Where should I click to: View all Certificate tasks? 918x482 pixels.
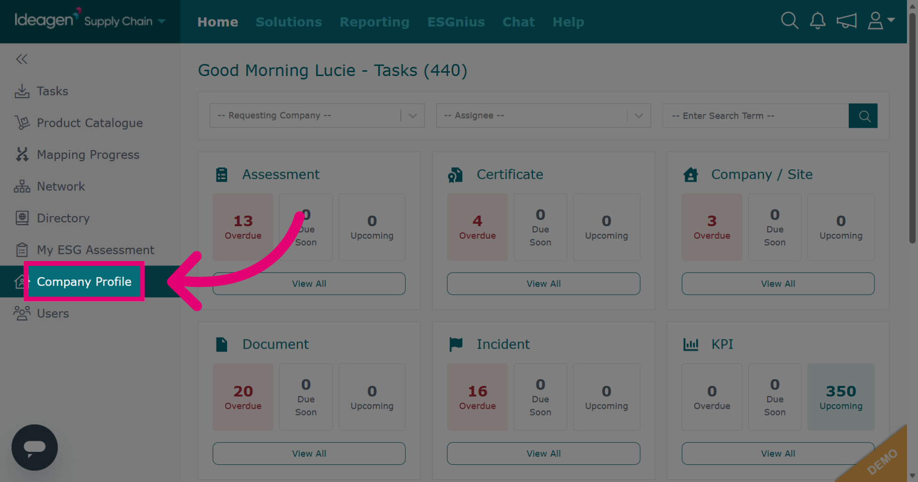(543, 284)
